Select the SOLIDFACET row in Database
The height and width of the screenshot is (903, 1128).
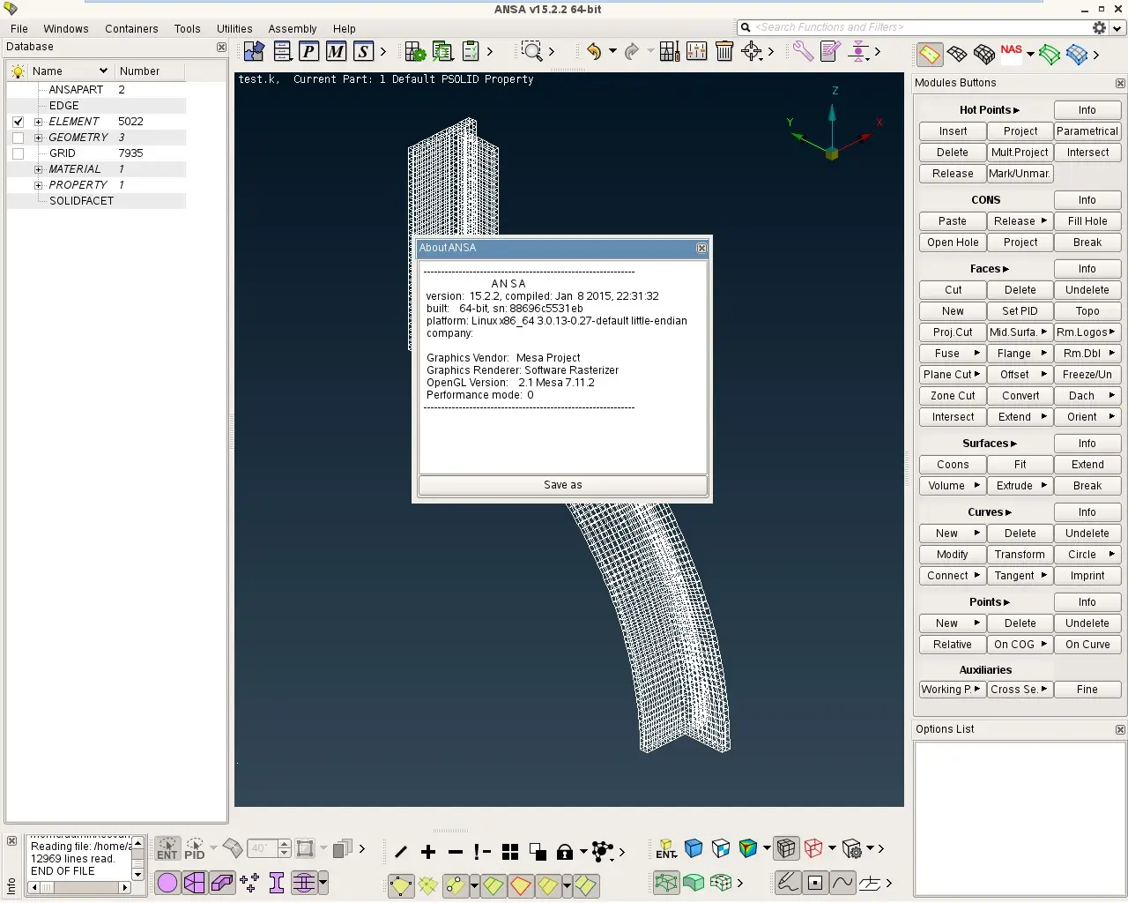[97, 201]
